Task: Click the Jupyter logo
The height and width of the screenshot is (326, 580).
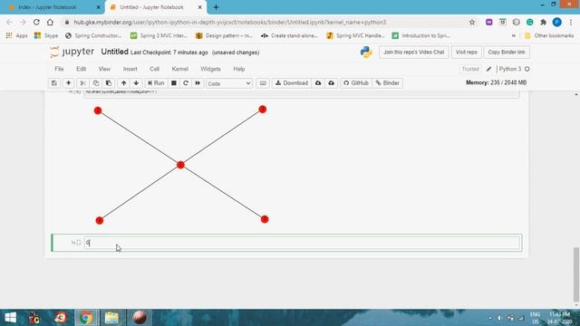Action: click(72, 53)
